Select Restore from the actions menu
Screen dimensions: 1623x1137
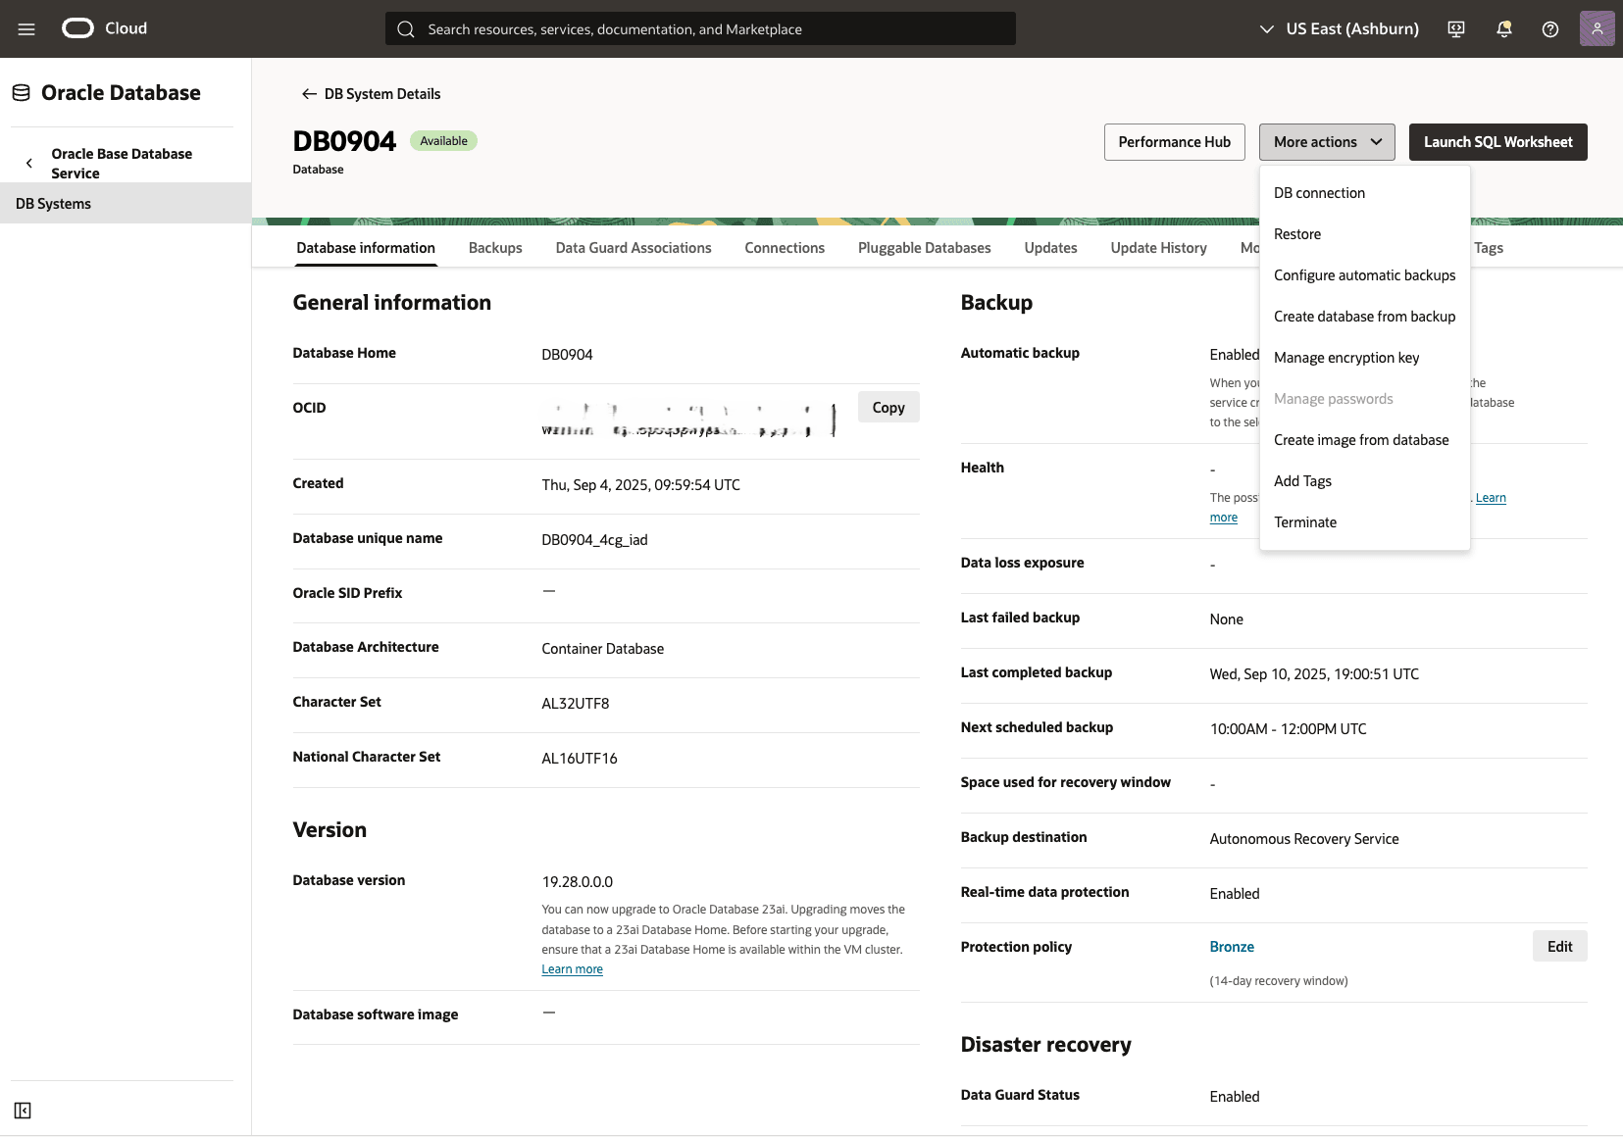pyautogui.click(x=1297, y=233)
